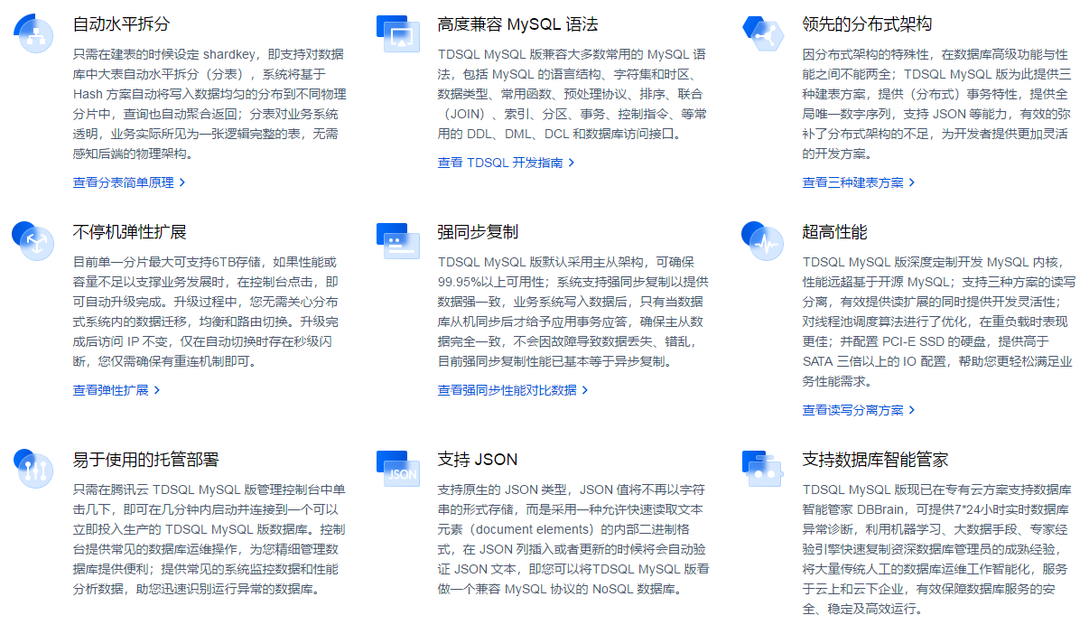Click the paragraph mentioning 99.95%以上可用性
The image size is (1089, 634).
click(574, 312)
